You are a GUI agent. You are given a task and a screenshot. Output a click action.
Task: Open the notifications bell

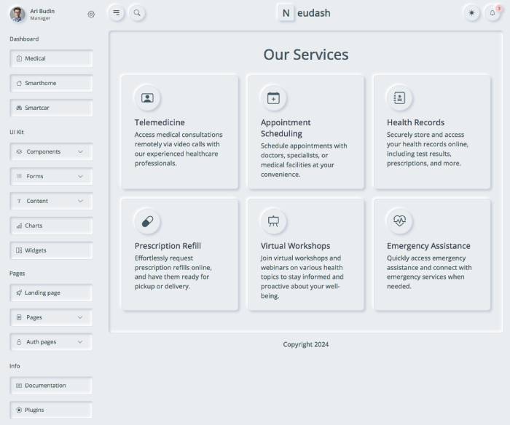pyautogui.click(x=492, y=13)
